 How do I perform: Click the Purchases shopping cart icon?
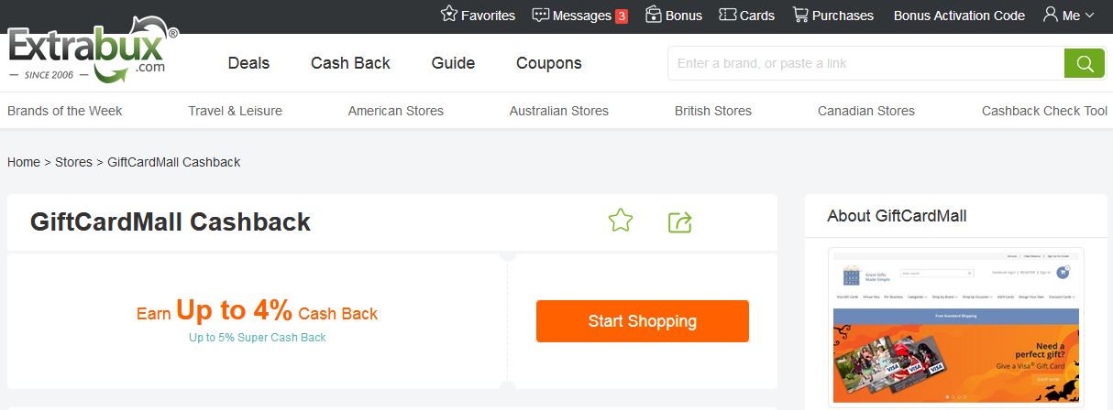[800, 15]
